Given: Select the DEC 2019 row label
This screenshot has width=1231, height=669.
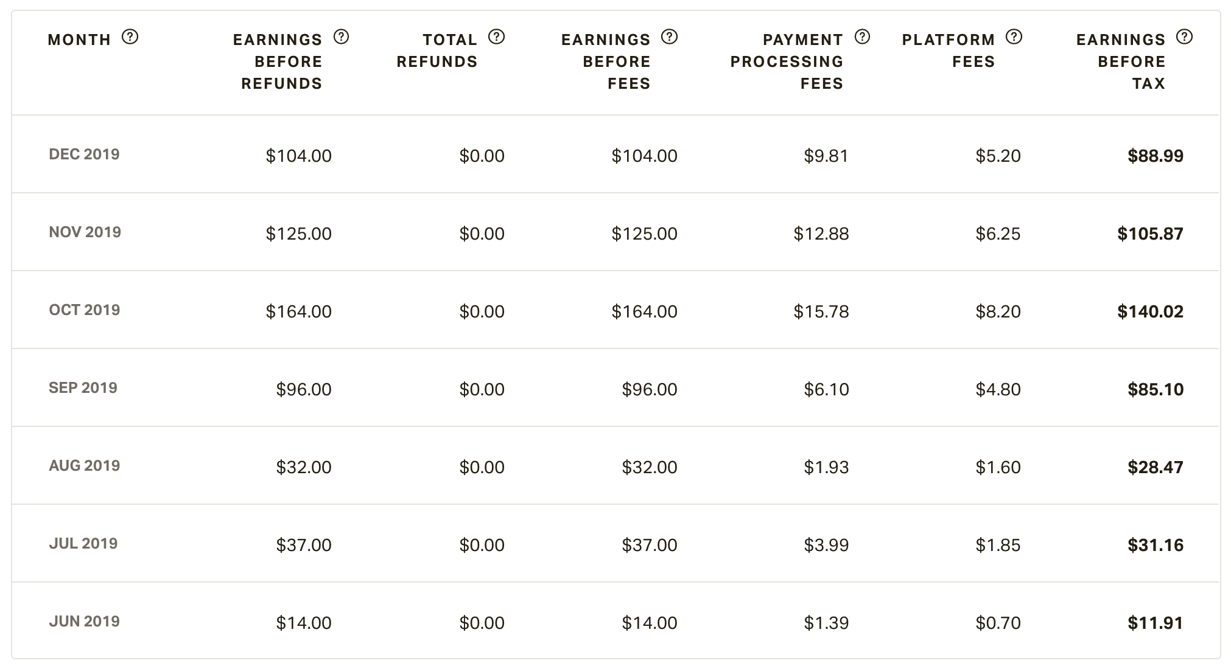Looking at the screenshot, I should coord(84,154).
